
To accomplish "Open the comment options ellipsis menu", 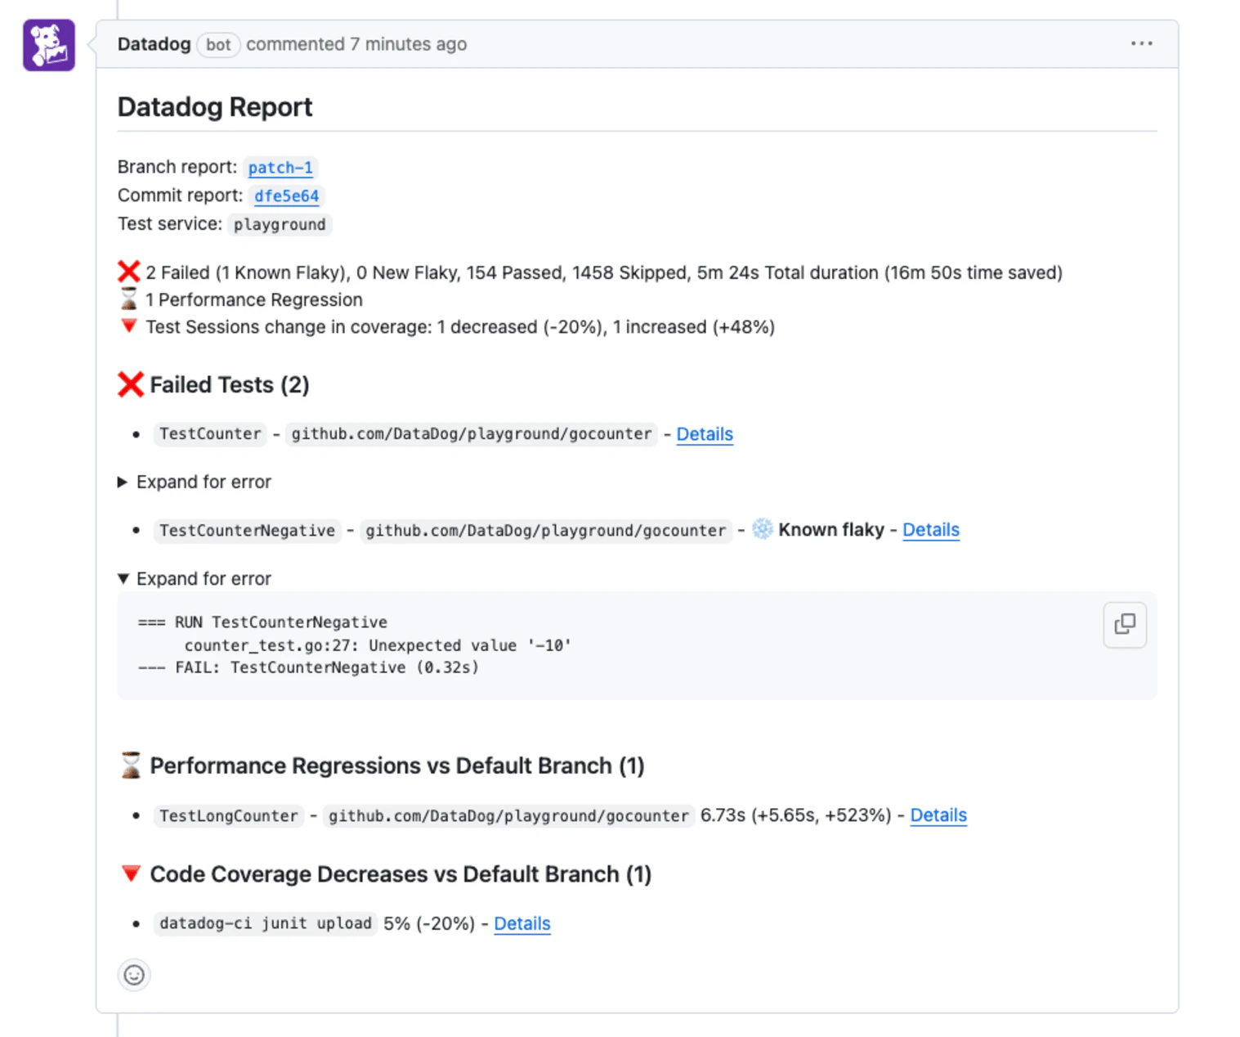I will click(x=1141, y=43).
